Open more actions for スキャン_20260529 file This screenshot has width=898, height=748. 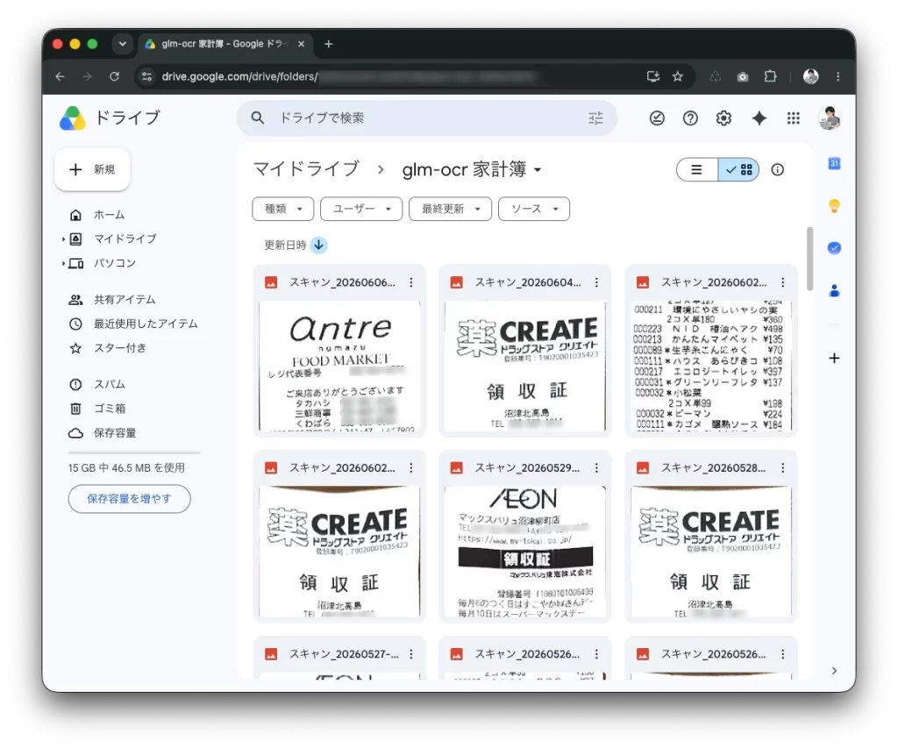[596, 468]
